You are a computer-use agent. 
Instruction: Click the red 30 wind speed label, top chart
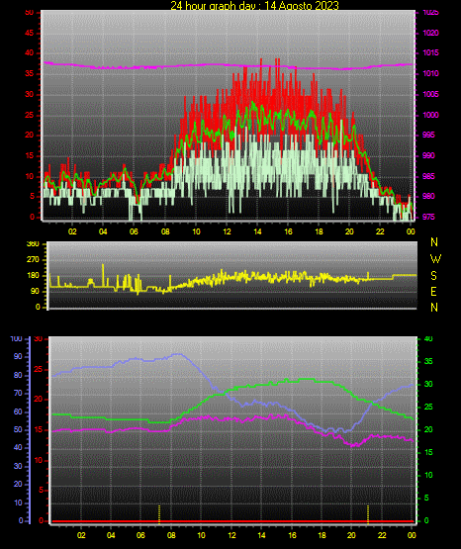30,94
